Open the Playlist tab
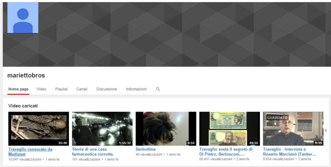 [61, 89]
